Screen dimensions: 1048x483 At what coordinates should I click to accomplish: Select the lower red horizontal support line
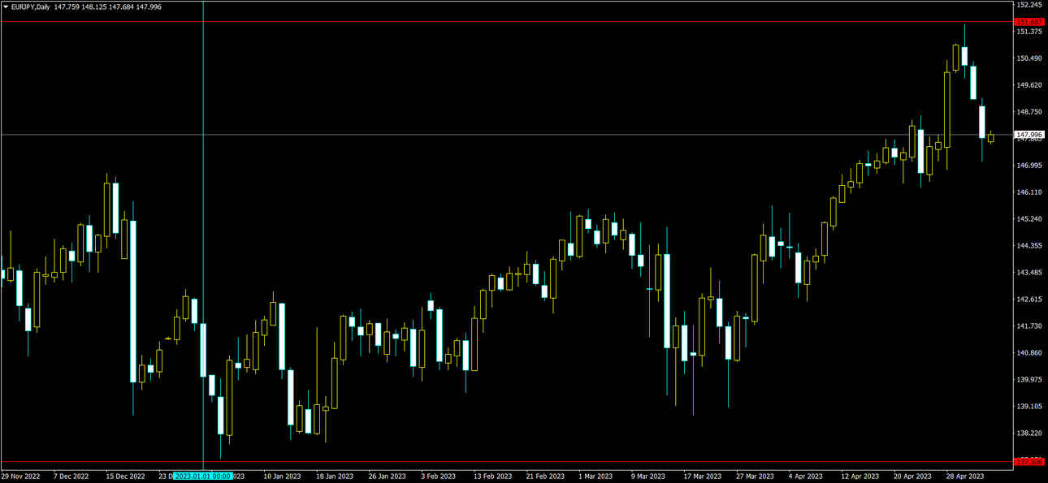click(x=507, y=461)
